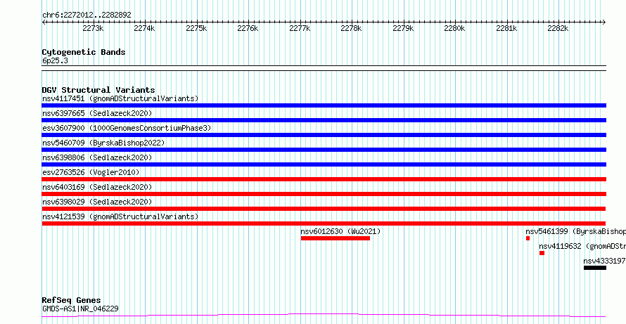Click the small red square under nsv5461399
This screenshot has height=324, width=626.
[x=528, y=238]
